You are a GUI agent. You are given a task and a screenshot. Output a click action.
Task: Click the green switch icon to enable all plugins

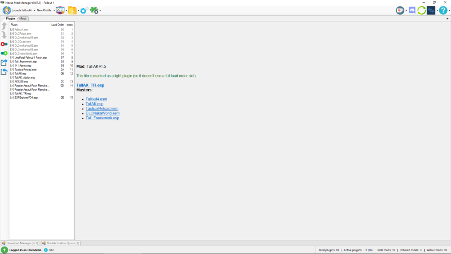pos(4,53)
